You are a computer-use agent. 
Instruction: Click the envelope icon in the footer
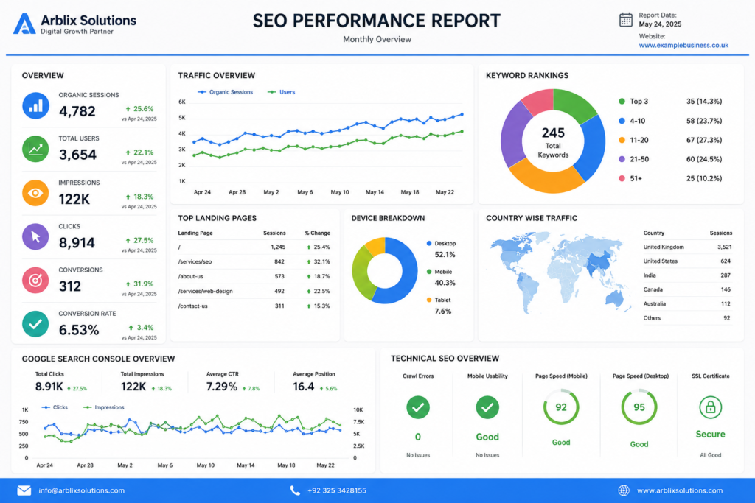click(24, 490)
